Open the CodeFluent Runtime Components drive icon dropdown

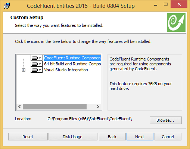tap(37, 58)
